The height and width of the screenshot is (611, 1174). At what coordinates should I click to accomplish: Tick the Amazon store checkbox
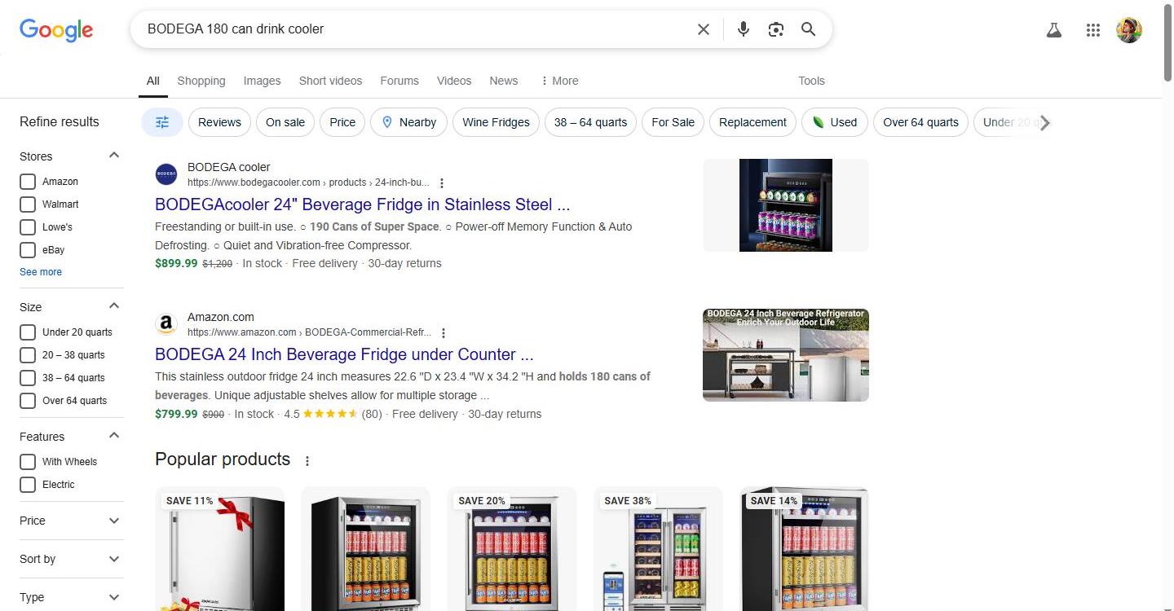click(x=28, y=182)
